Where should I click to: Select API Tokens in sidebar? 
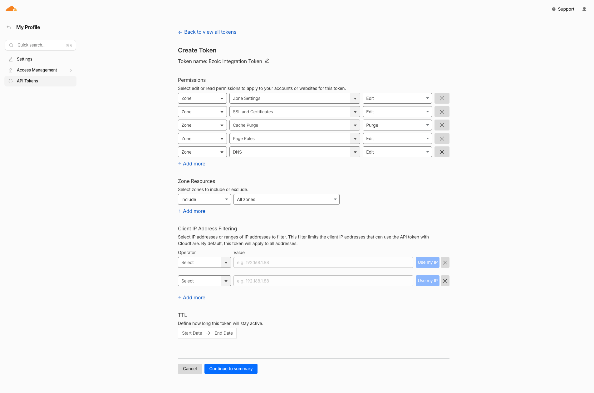40,81
